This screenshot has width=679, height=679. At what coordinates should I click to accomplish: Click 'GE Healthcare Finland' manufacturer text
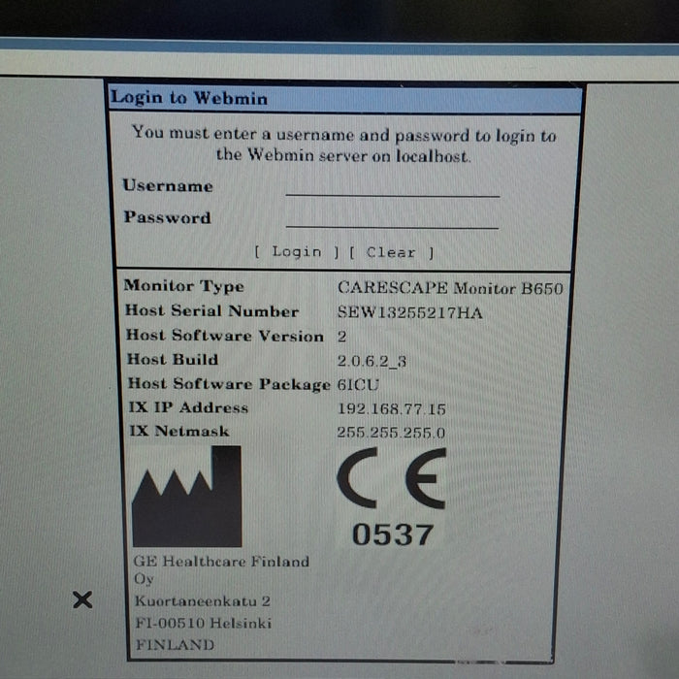tap(221, 562)
